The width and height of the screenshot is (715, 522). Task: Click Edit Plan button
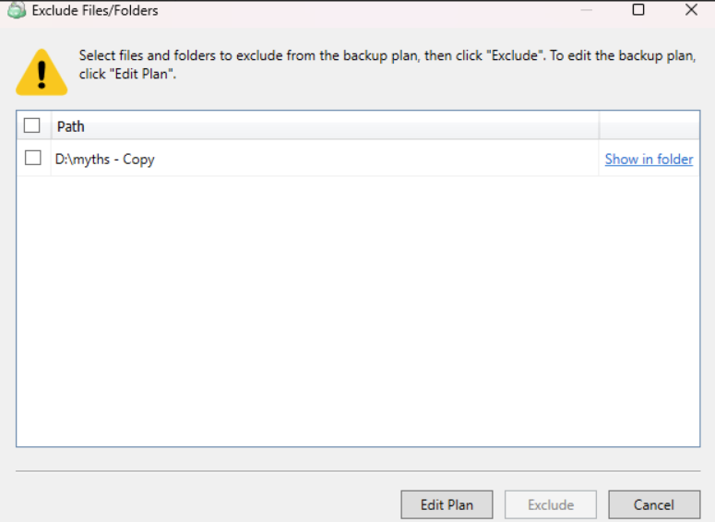click(x=447, y=504)
